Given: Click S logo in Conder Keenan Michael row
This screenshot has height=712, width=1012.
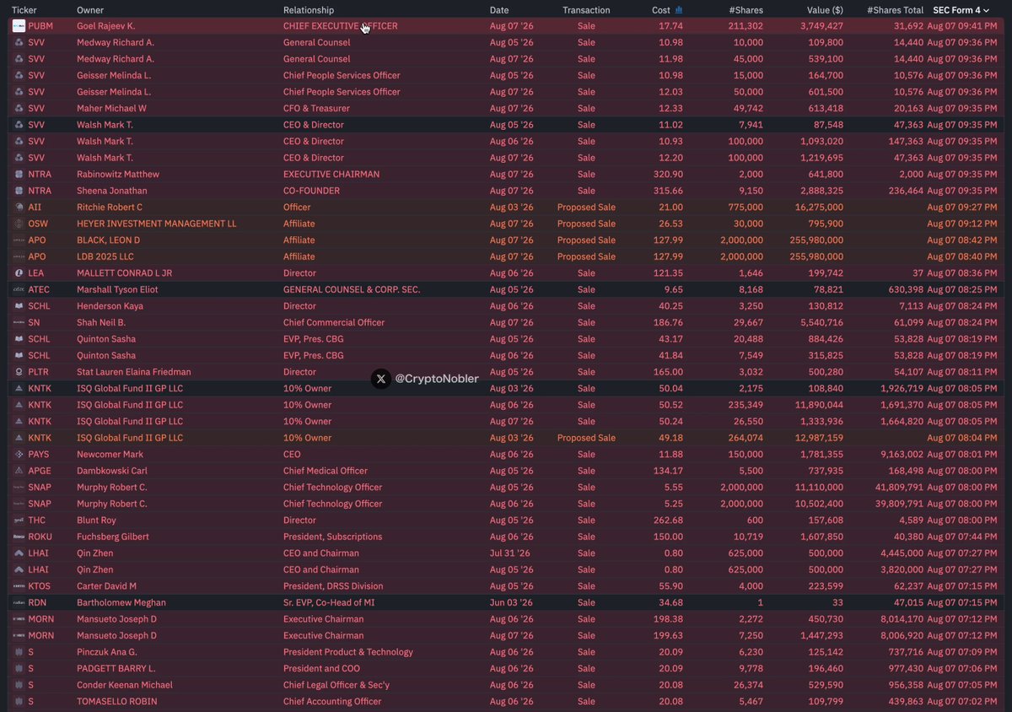Looking at the screenshot, I should pyautogui.click(x=19, y=685).
